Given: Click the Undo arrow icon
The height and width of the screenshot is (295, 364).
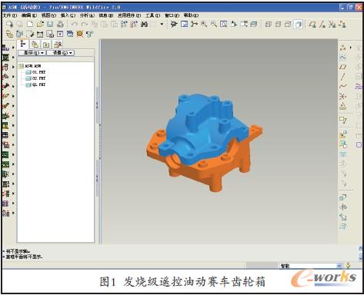Looking at the screenshot, I should coord(74,24).
